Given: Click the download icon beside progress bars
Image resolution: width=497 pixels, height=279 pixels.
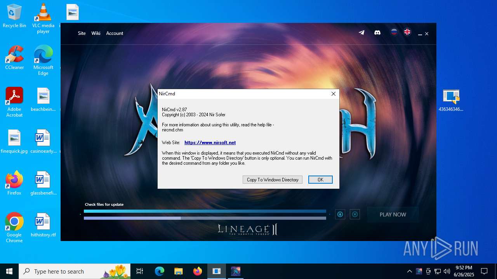Looking at the screenshot, I should (340, 214).
